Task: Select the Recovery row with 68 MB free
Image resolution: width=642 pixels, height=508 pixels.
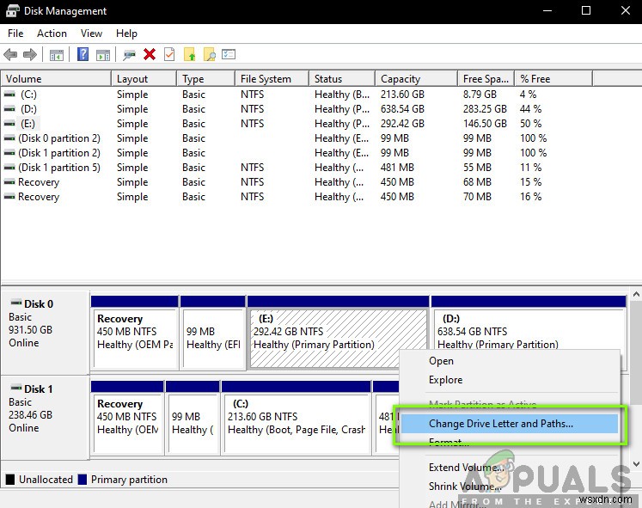Action: point(297,182)
